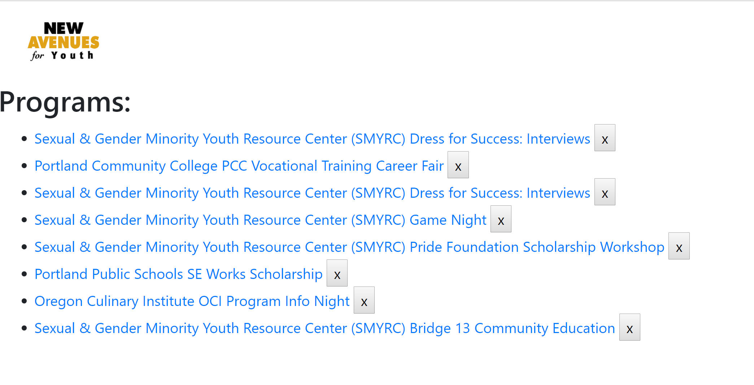Remove the OCI Program Info Night entry

point(364,301)
